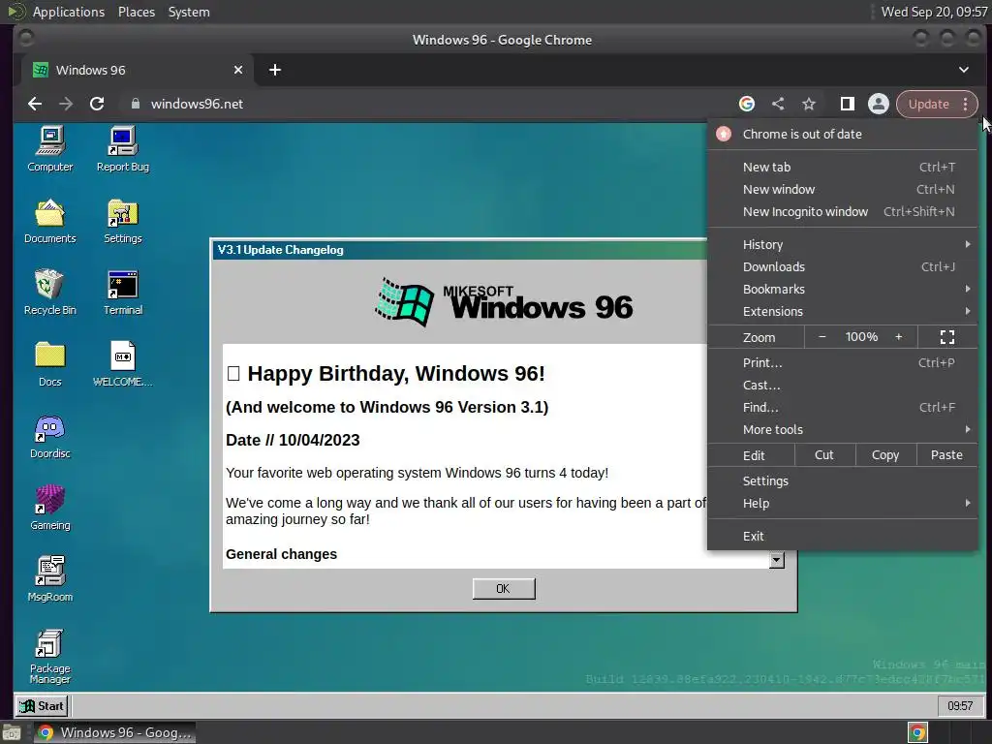992x744 pixels.
Task: Click the changelog scrollbar down arrow
Action: 777,559
